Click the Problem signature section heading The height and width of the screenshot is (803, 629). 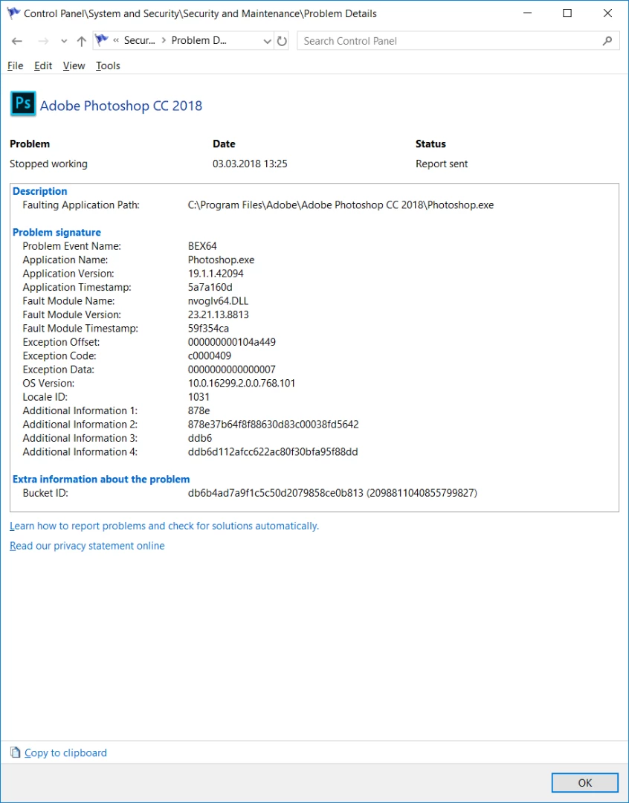coord(57,233)
